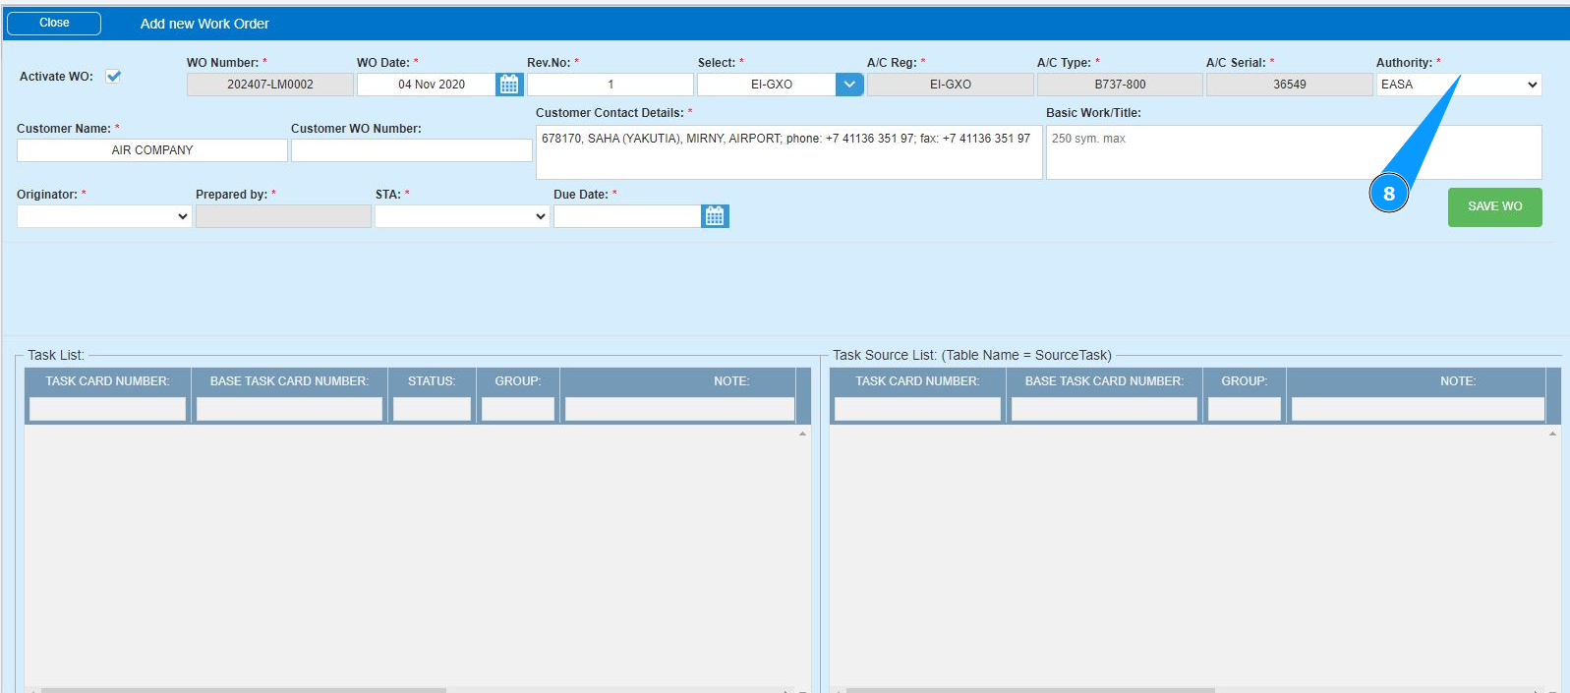Click the Rev.No input field

(610, 85)
